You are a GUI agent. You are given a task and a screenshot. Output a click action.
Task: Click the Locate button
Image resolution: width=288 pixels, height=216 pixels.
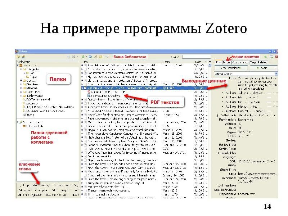263,68
